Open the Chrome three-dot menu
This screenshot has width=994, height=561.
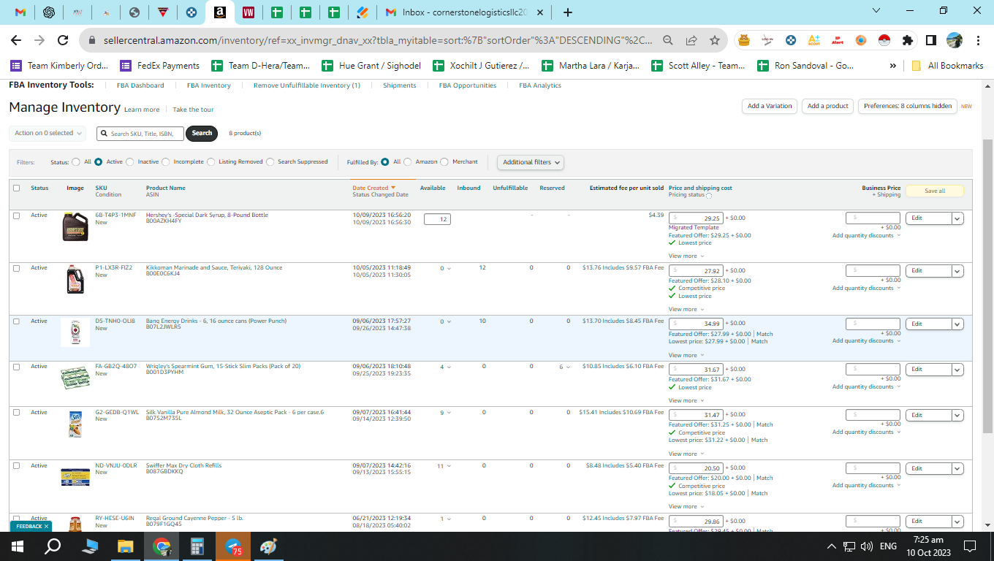pyautogui.click(x=978, y=40)
